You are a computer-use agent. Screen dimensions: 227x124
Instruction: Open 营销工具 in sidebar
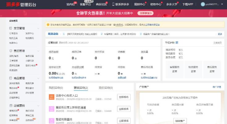coord(30,115)
